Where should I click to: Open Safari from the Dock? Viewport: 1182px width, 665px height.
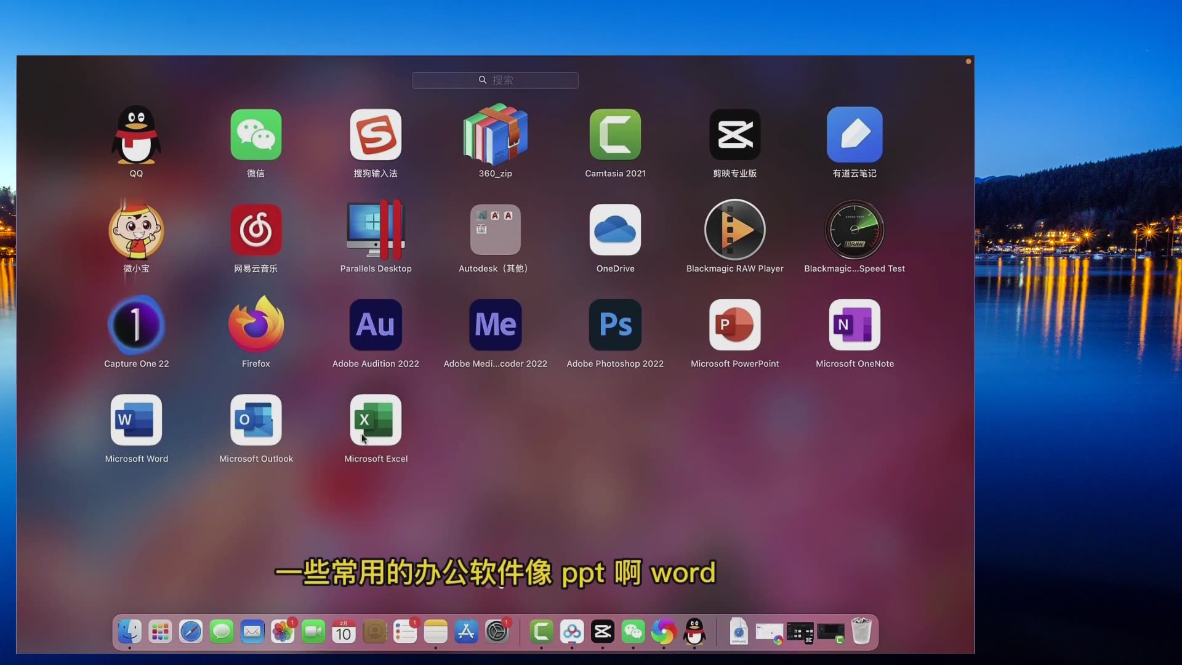click(191, 631)
